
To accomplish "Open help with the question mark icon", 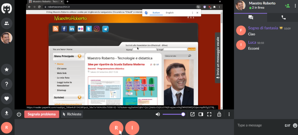I will (6, 84).
